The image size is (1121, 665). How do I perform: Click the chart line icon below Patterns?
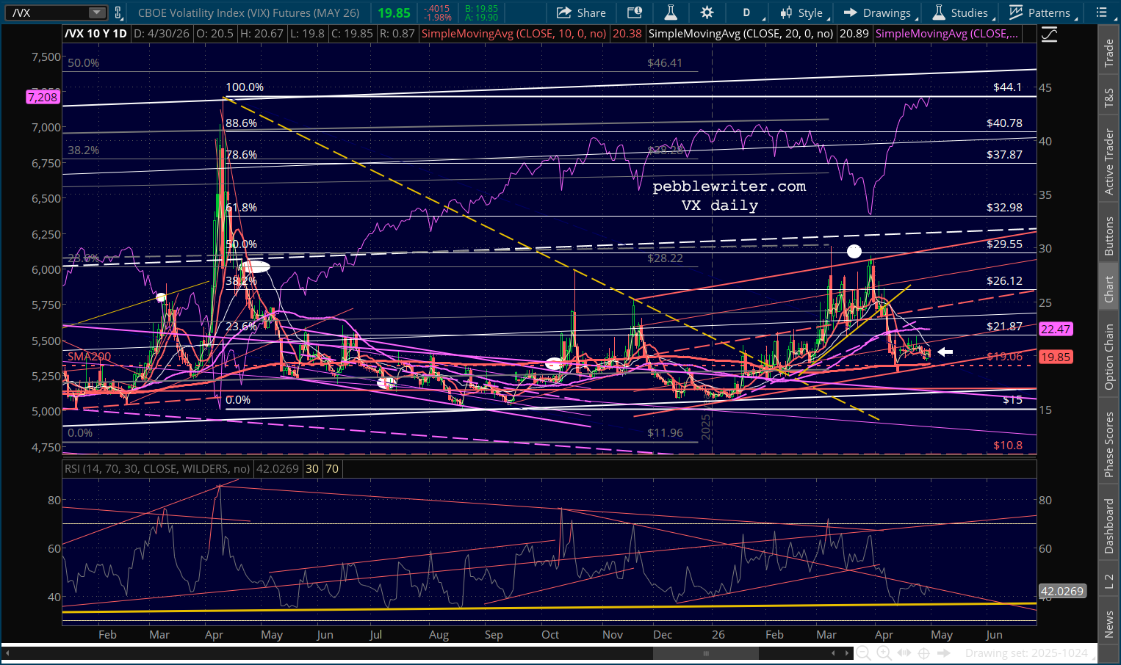pos(1049,34)
